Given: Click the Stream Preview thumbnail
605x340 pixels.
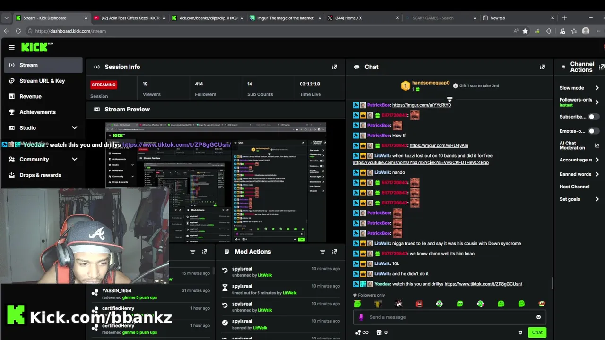Looking at the screenshot, I should [x=216, y=182].
